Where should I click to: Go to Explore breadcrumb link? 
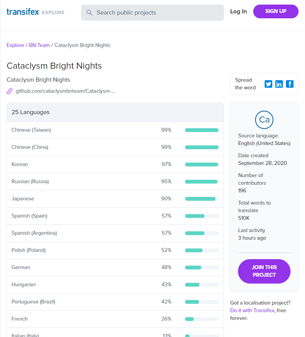[x=15, y=45]
